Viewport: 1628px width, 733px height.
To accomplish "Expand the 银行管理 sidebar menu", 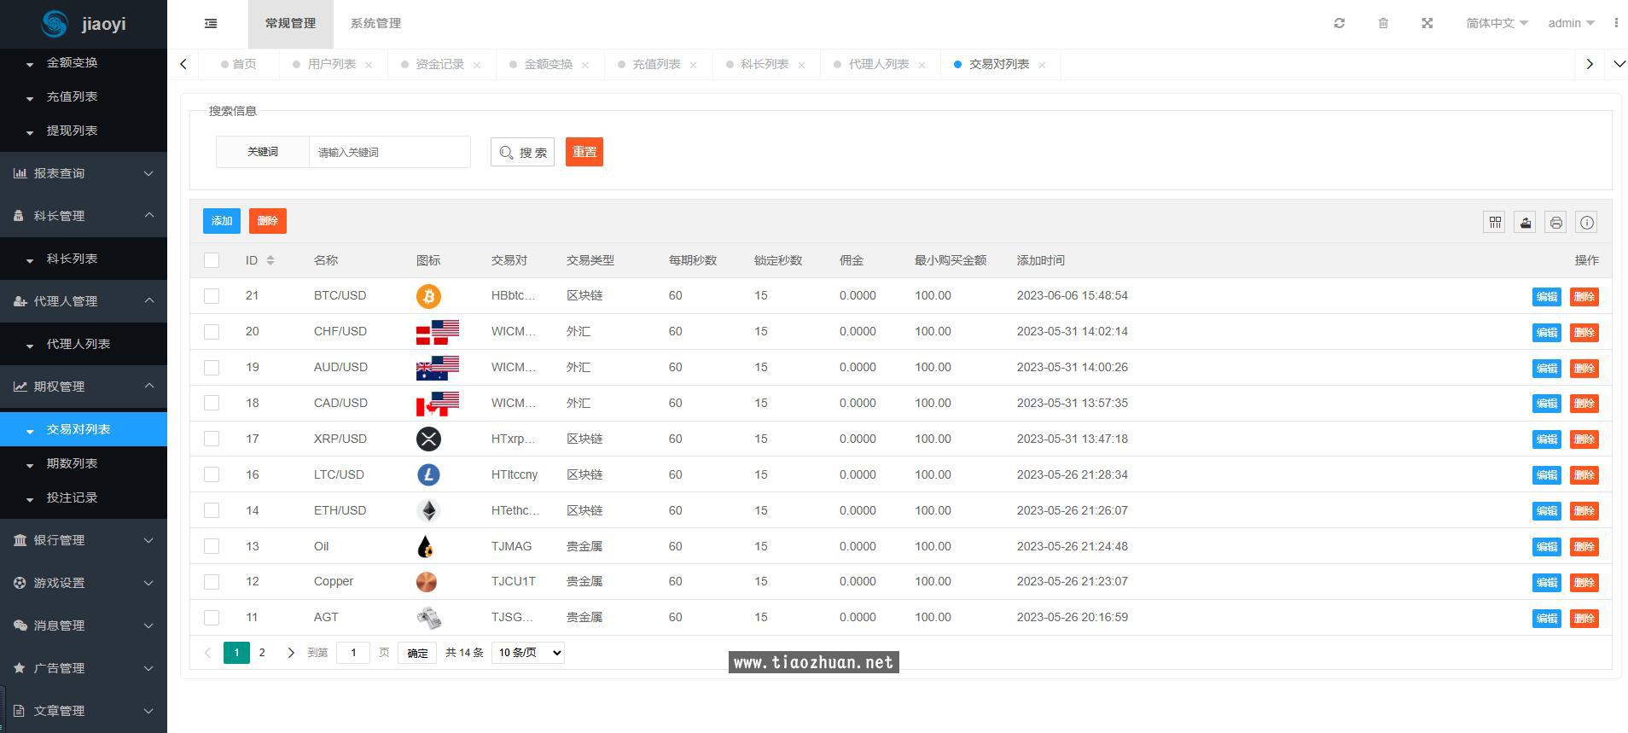I will pyautogui.click(x=84, y=540).
